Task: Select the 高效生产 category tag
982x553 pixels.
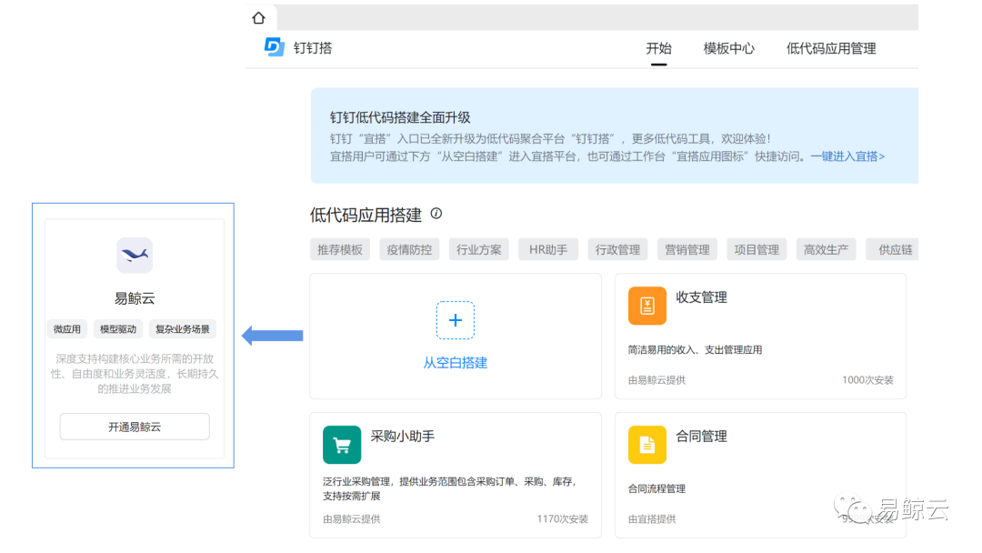Action: pyautogui.click(x=826, y=249)
